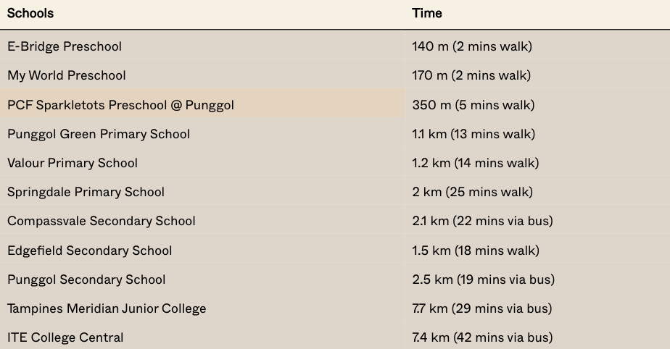
Task: Click the 350 m (5 mins walk) time
Action: click(473, 105)
